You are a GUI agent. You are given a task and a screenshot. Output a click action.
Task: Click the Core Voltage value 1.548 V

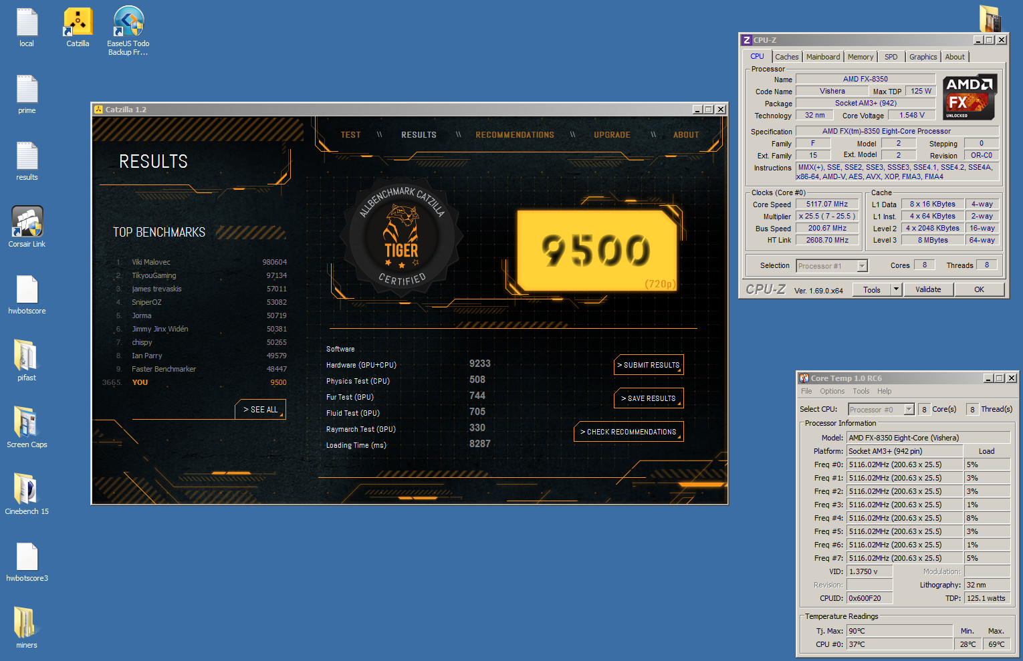coord(912,115)
